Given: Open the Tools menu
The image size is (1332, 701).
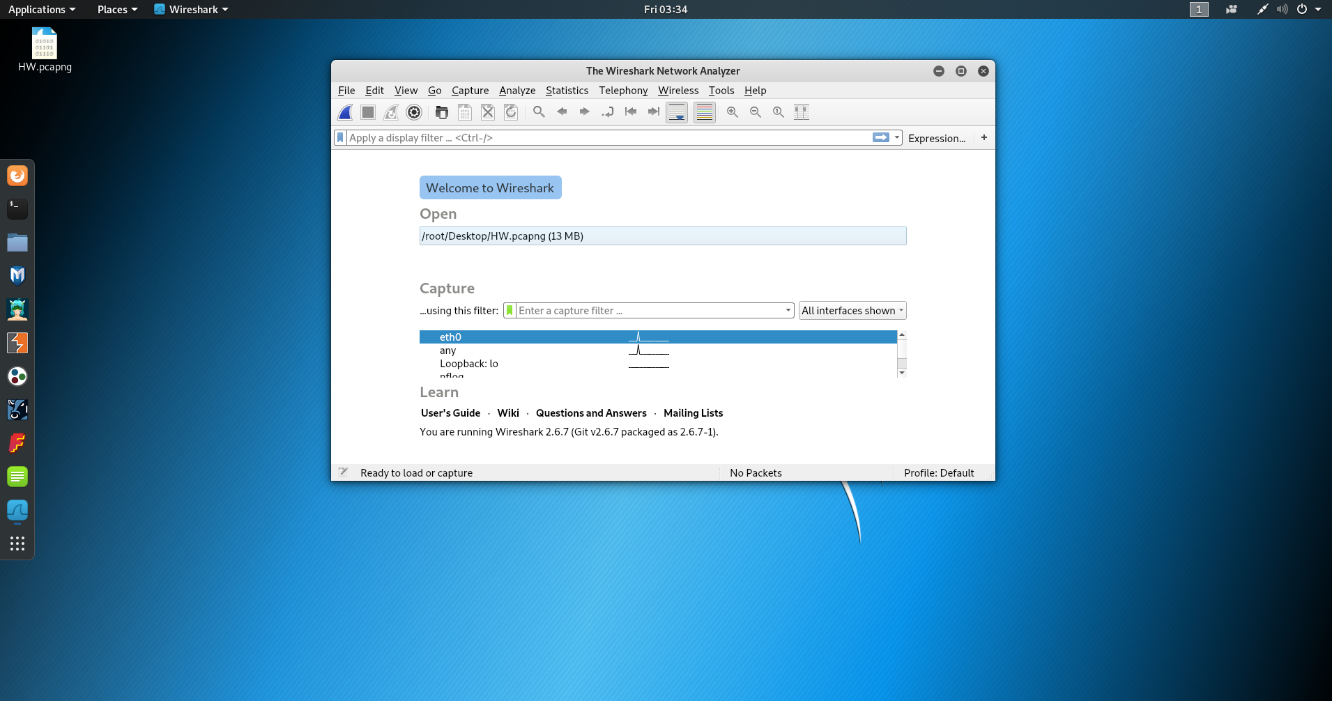Looking at the screenshot, I should 721,91.
